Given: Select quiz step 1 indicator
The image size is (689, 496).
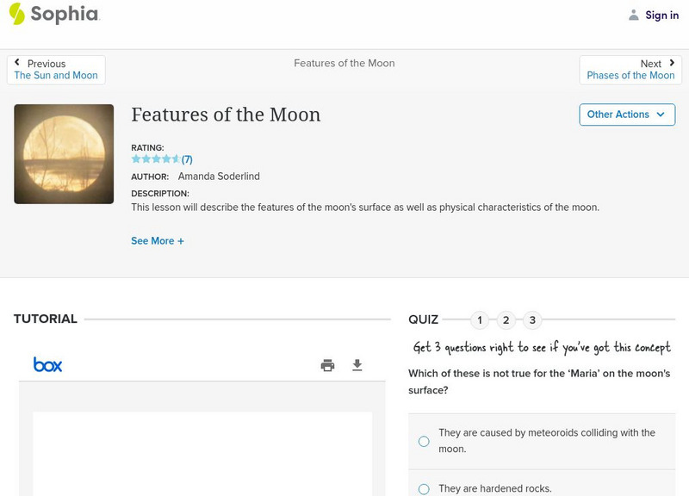Looking at the screenshot, I should pos(480,319).
